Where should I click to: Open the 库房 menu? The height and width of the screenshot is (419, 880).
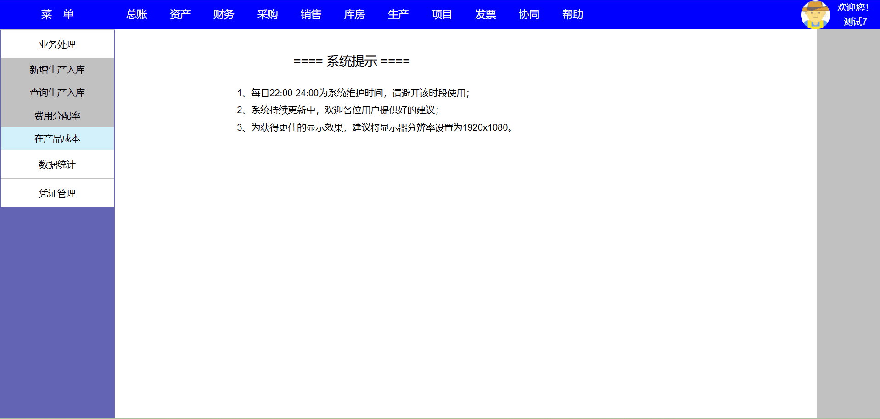click(x=354, y=15)
